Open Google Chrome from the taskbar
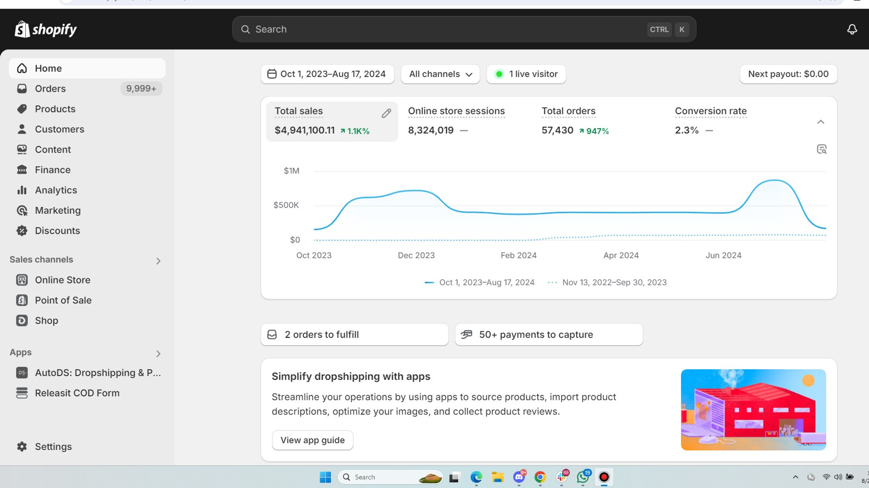This screenshot has height=488, width=869. [540, 477]
